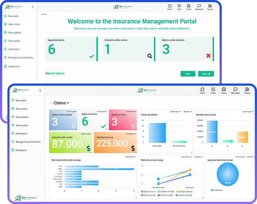Open Tasks icon in back portal window

click(179, 7)
